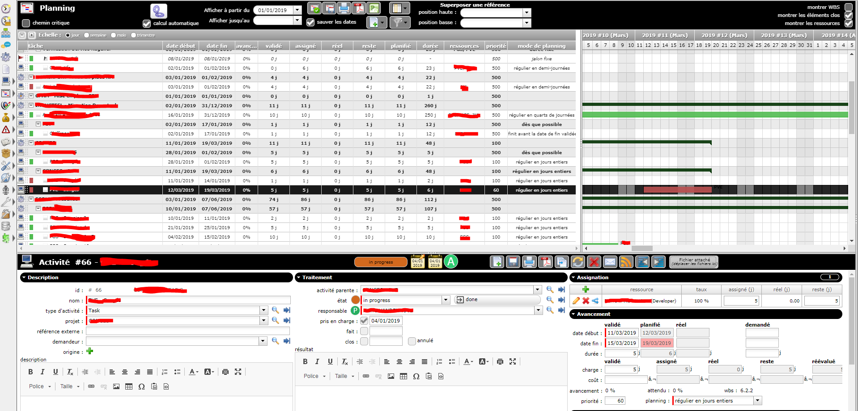Collapse the Description section
The image size is (858, 411).
(24, 277)
